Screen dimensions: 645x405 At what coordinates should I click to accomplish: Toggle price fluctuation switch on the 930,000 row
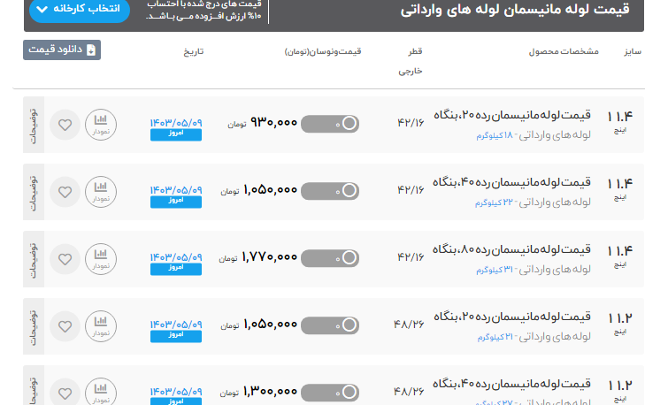coord(330,124)
